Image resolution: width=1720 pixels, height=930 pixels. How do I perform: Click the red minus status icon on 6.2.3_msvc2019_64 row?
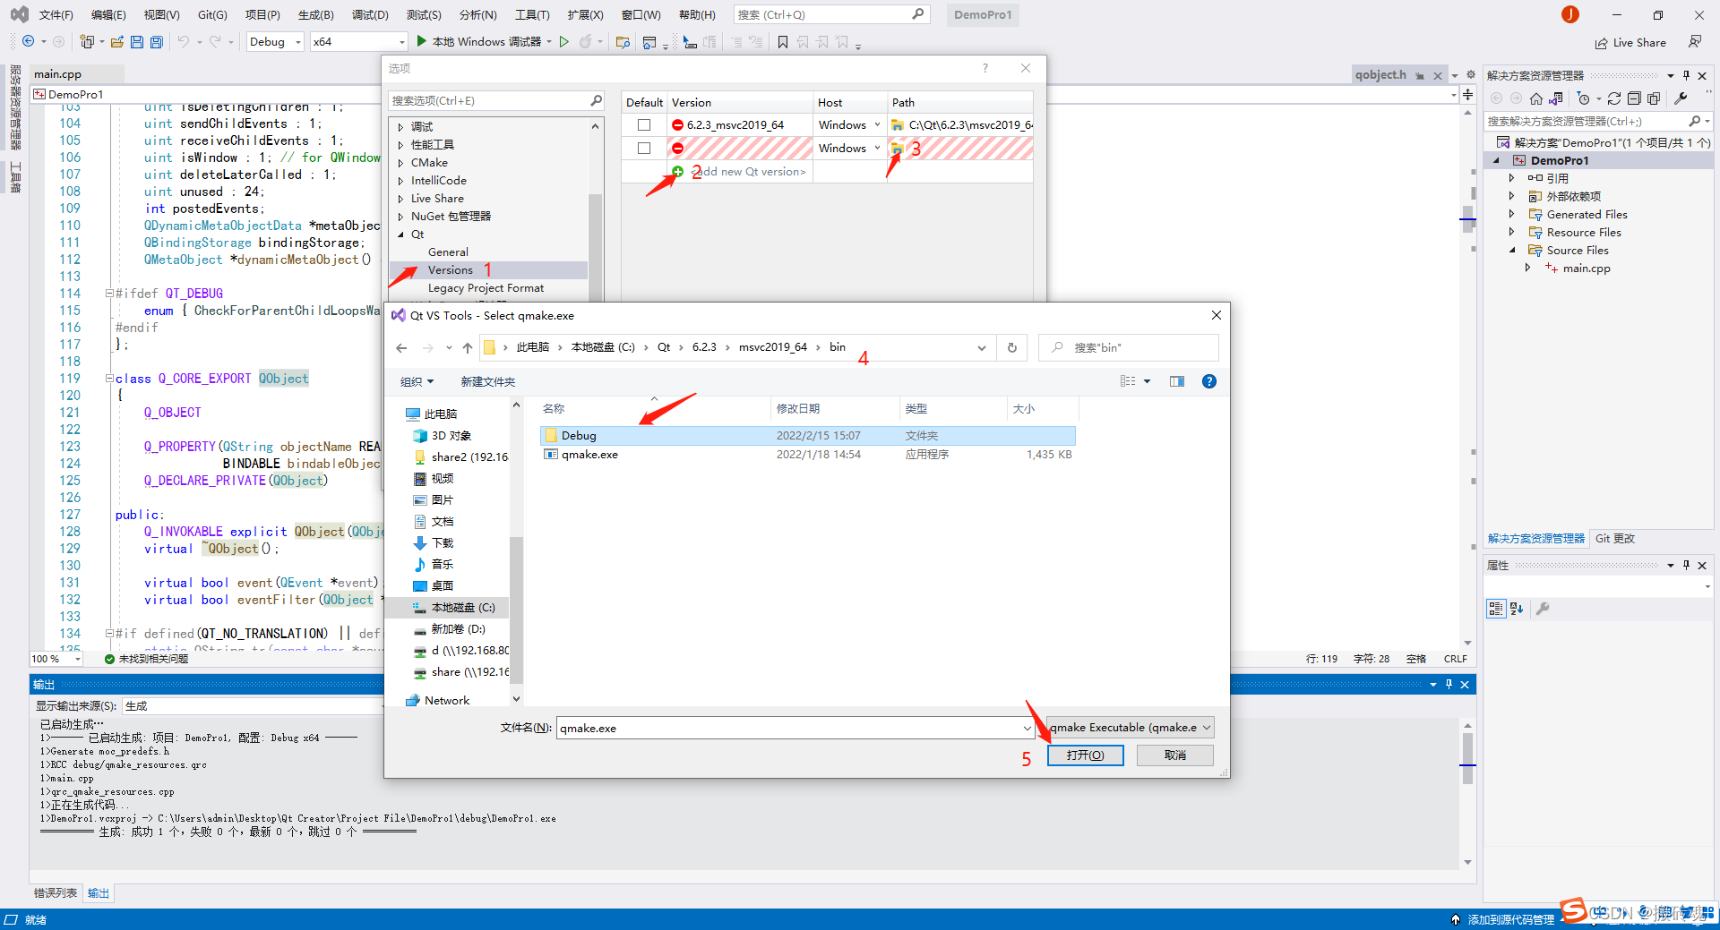pyautogui.click(x=678, y=125)
